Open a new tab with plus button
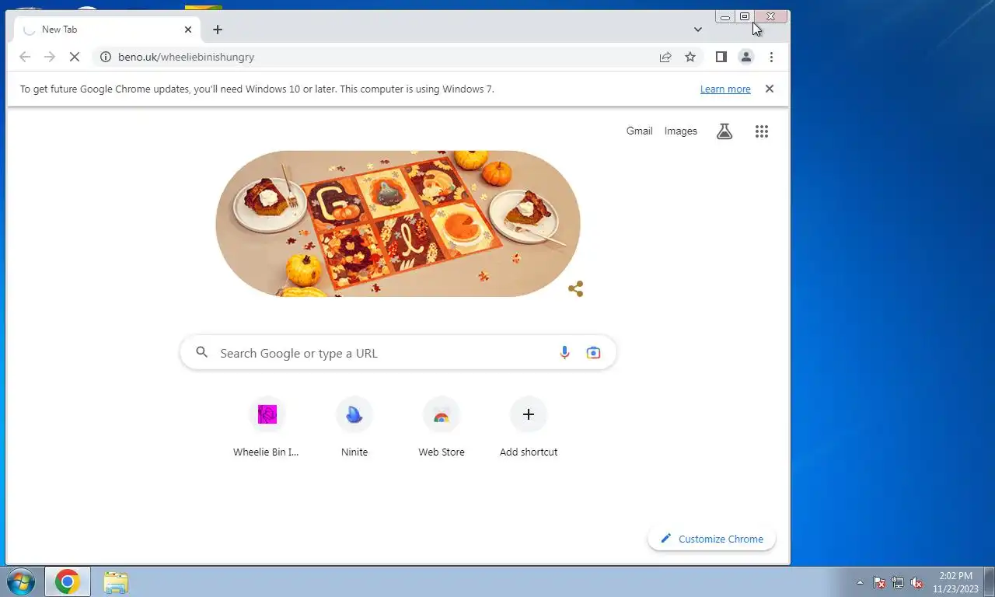The width and height of the screenshot is (995, 597). point(218,30)
